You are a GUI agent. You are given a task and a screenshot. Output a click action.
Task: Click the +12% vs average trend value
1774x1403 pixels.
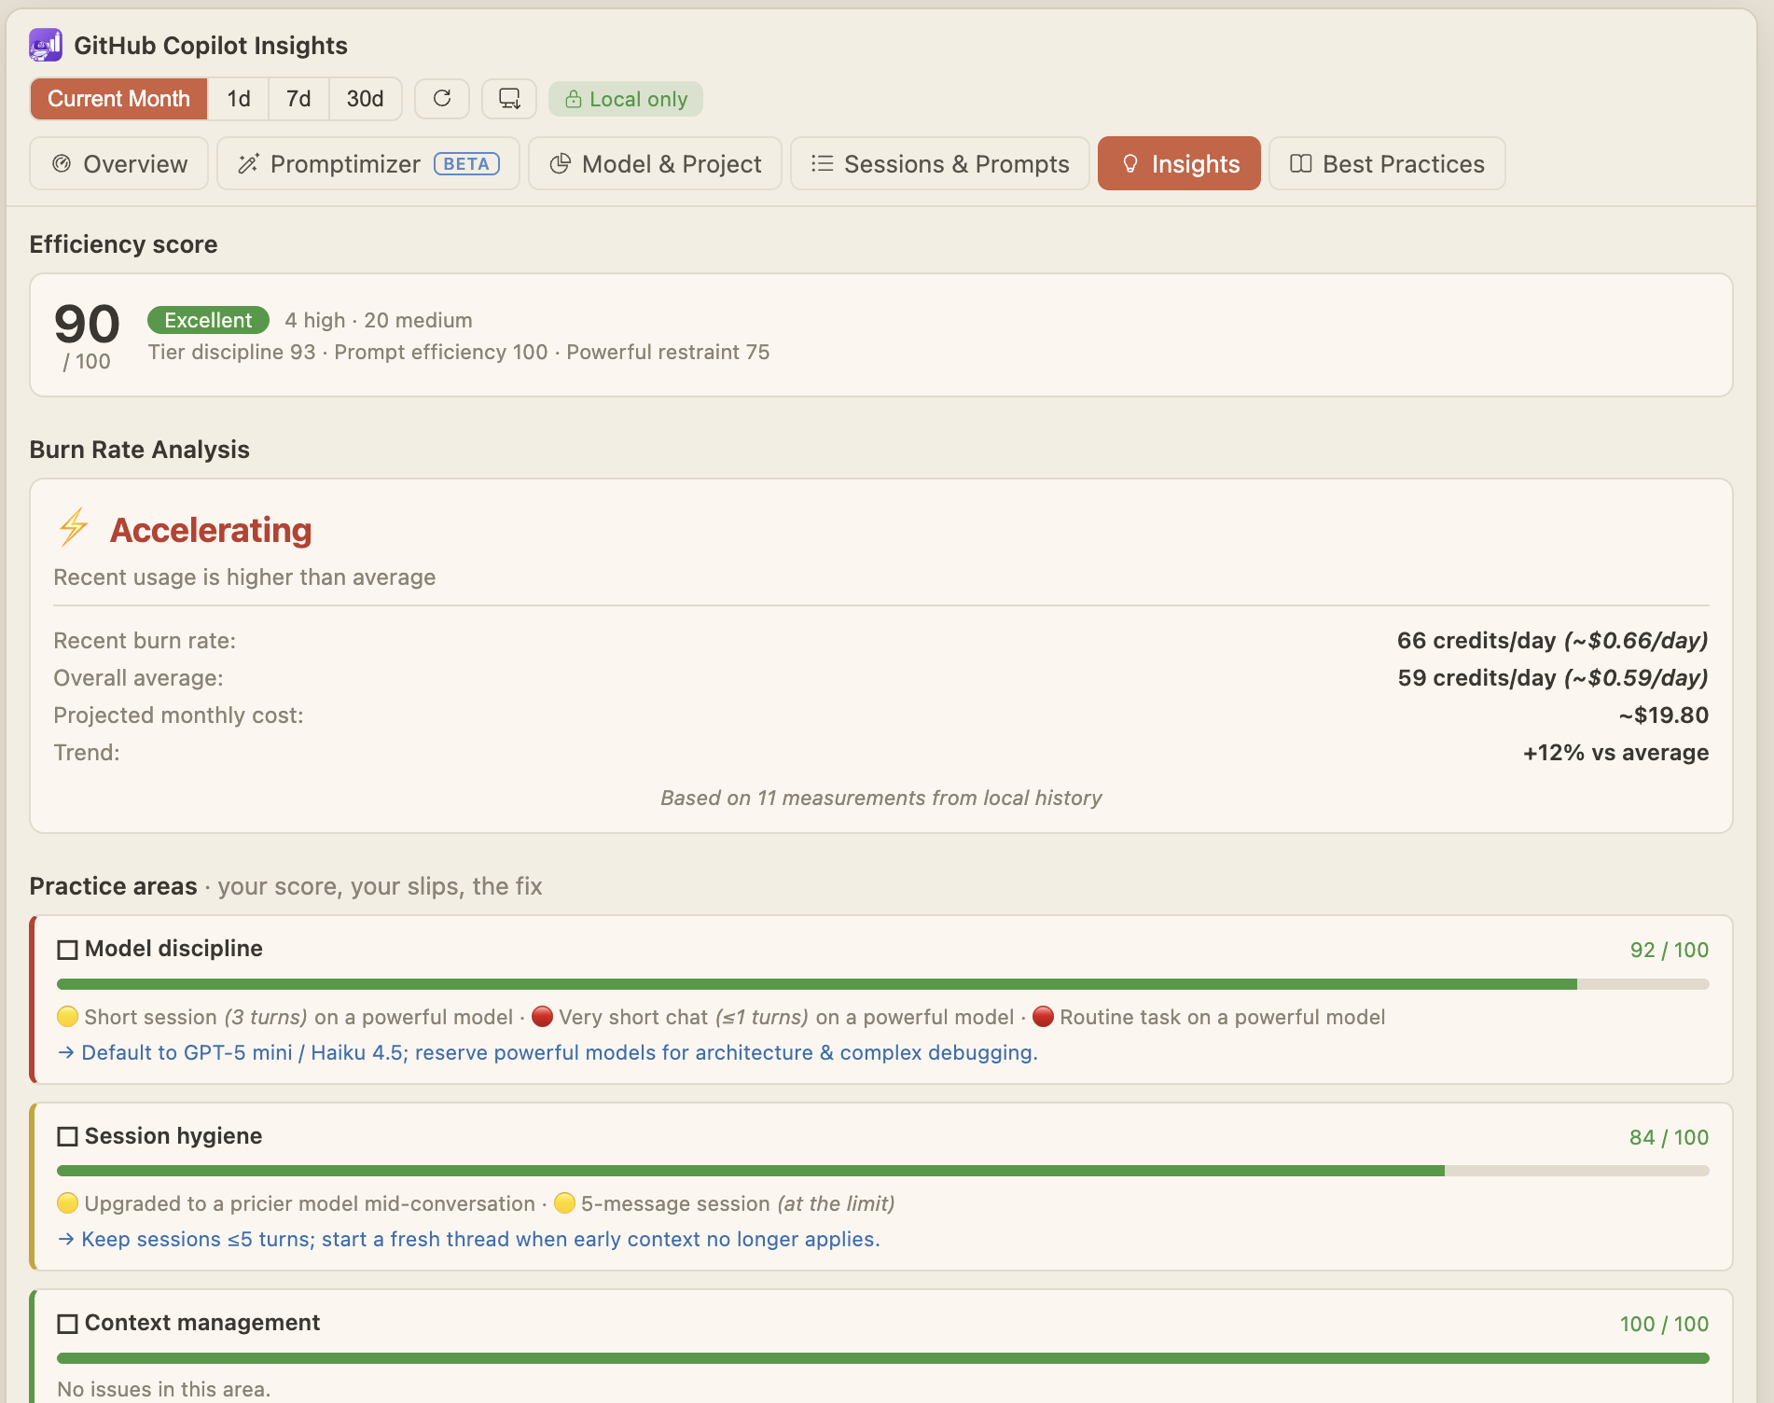[x=1615, y=753]
